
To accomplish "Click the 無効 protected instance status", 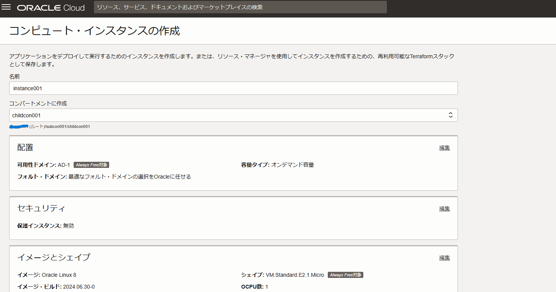I will (69, 225).
